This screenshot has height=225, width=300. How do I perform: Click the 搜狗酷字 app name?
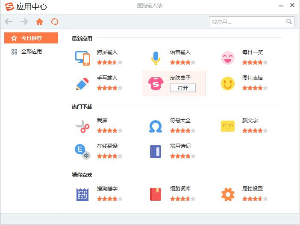pyautogui.click(x=107, y=188)
